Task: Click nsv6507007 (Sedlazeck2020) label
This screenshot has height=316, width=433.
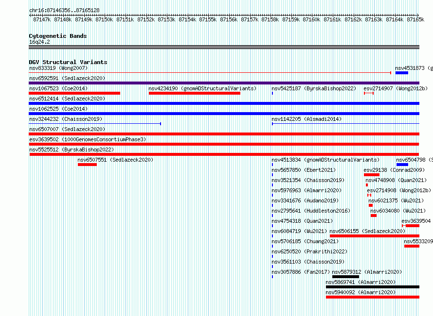Action: click(67, 129)
